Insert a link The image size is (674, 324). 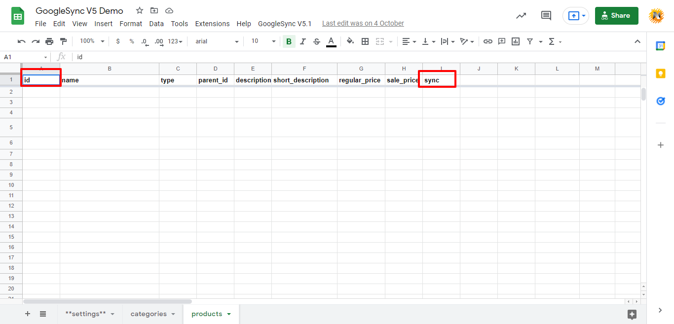tap(487, 41)
